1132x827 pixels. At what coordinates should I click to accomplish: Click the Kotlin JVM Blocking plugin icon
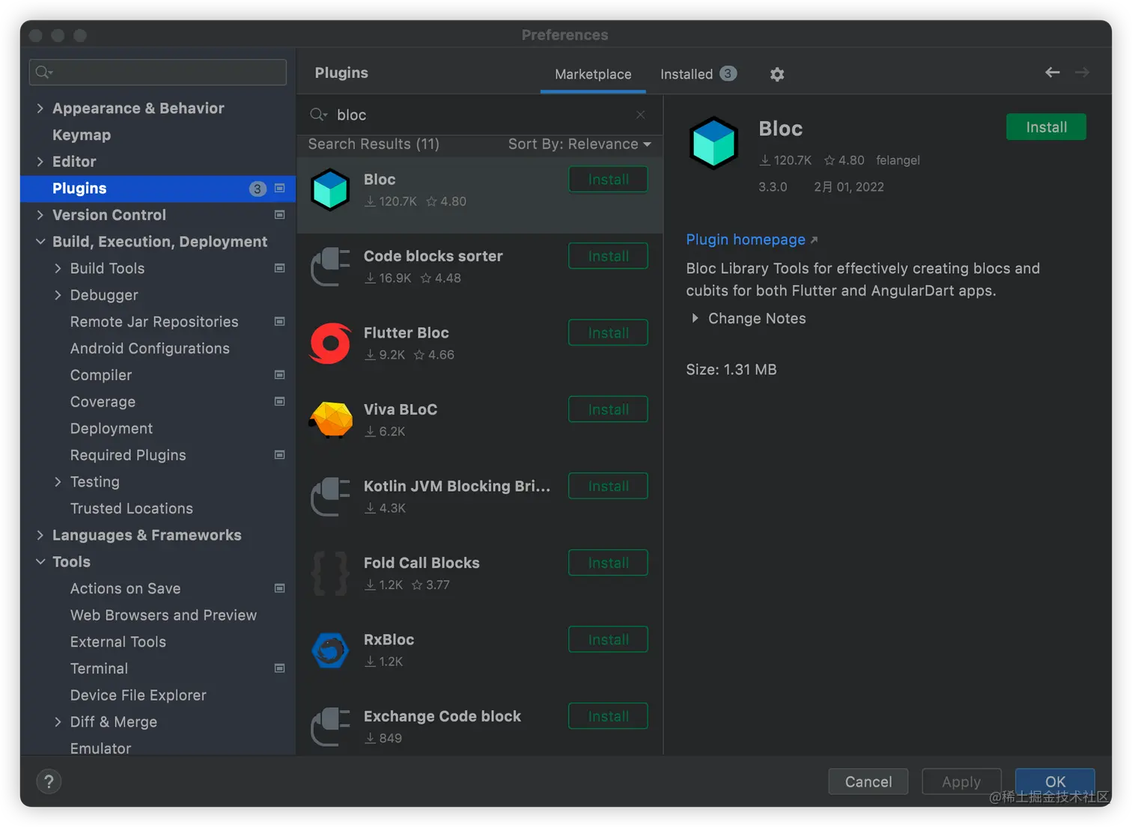[x=330, y=497]
